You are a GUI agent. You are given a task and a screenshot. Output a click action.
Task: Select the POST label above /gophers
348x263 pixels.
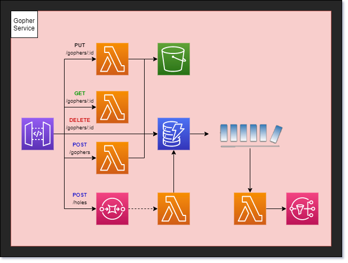click(80, 145)
